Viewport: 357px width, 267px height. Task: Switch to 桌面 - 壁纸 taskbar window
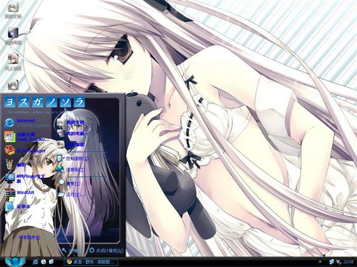[91, 262]
